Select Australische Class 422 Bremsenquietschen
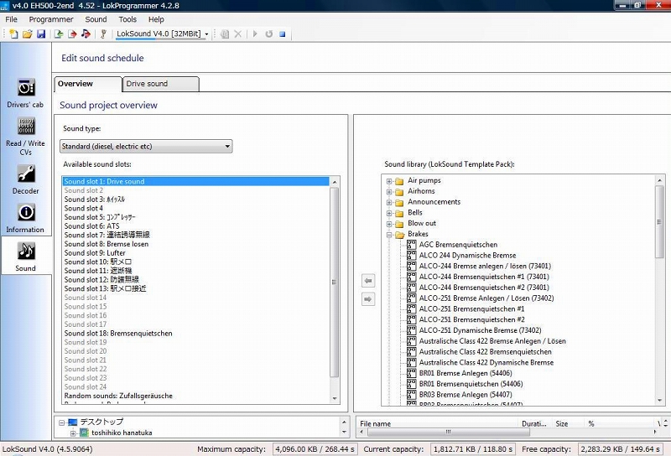 pyautogui.click(x=485, y=351)
